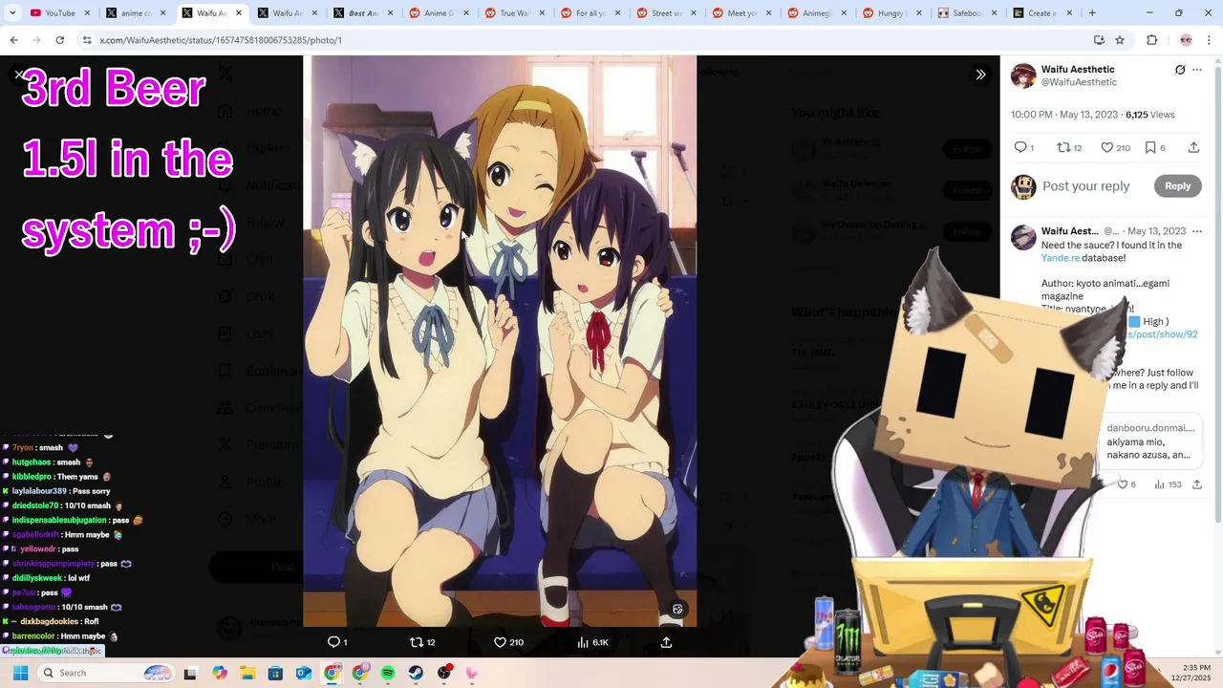Open File Explorer from the taskbar
This screenshot has width=1223, height=688.
coord(247,673)
